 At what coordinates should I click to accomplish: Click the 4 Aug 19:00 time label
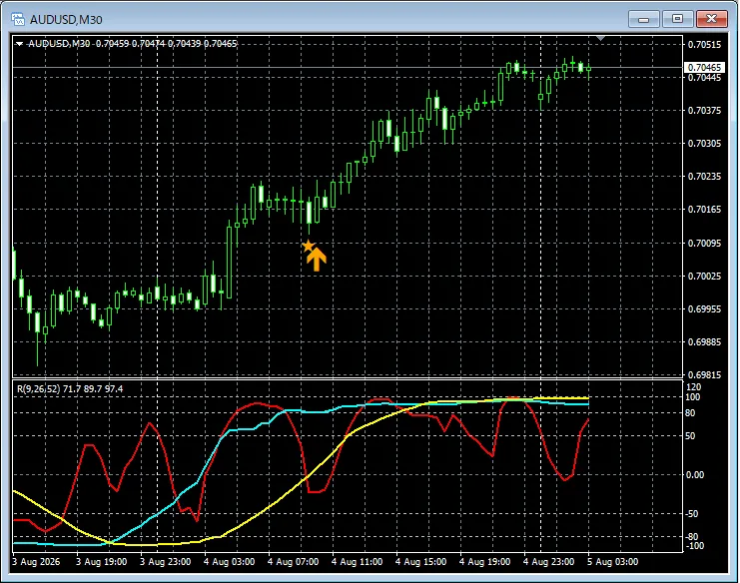pos(484,562)
